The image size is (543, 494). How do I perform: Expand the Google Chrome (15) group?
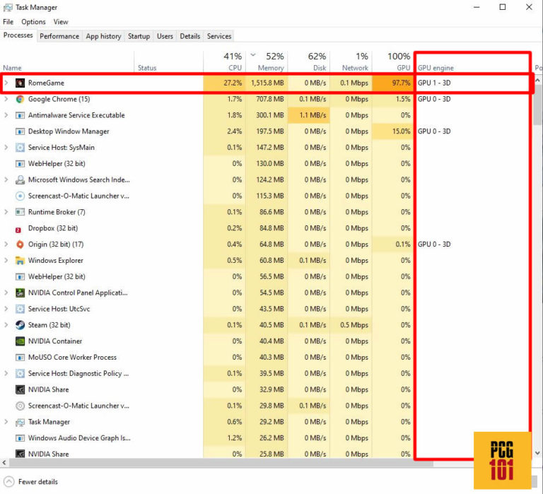pyautogui.click(x=6, y=99)
